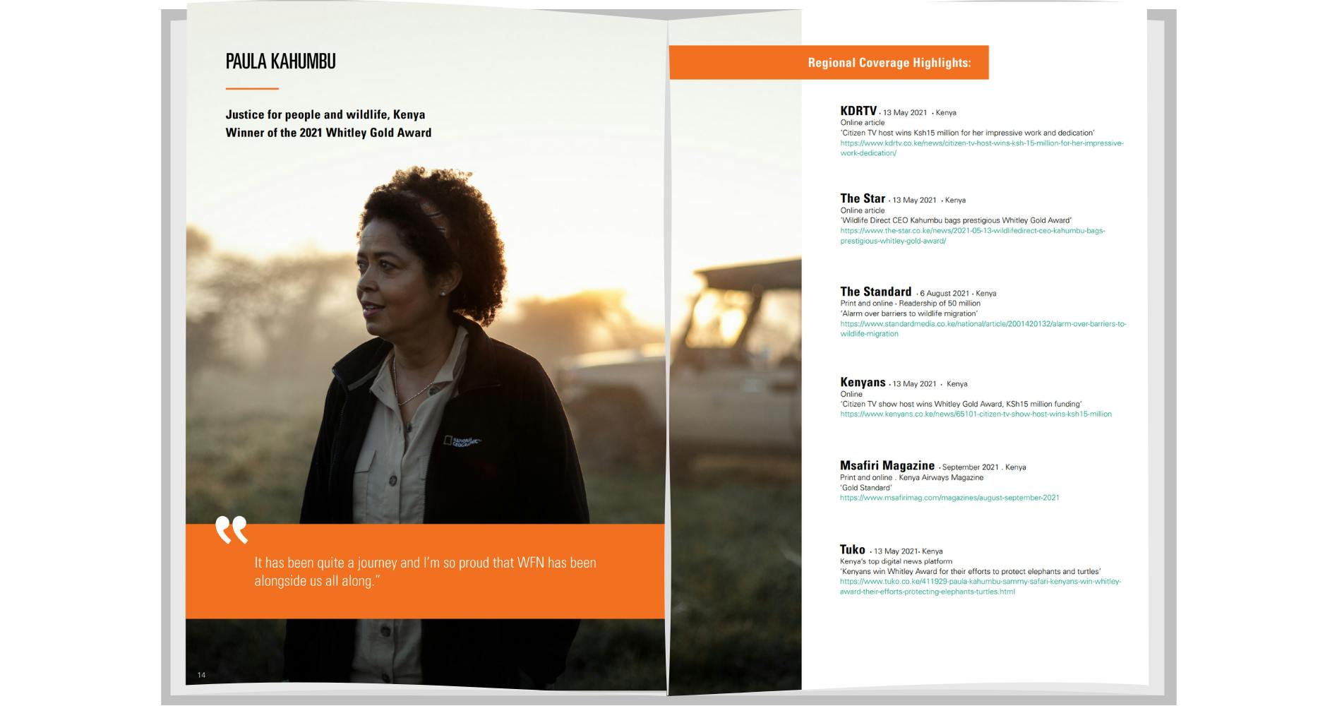Click 'Wildlife Direct CEO Kahumbu bags' headline
Screen dimensions: 1337x706
click(x=956, y=220)
